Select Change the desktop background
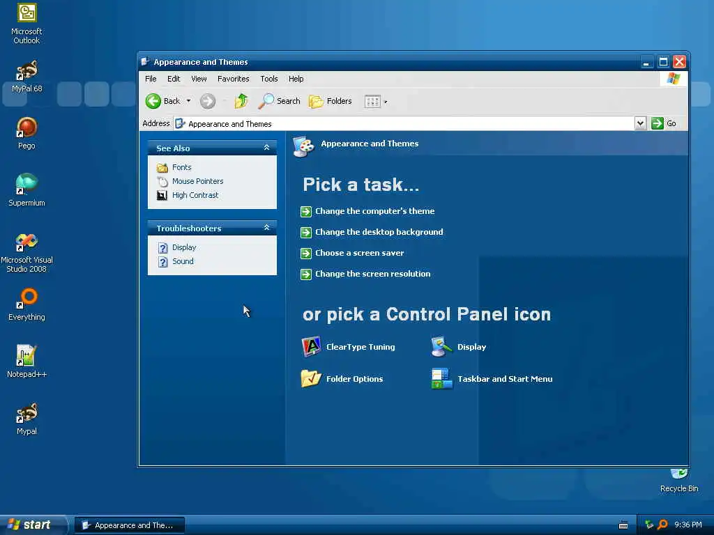 [x=379, y=232]
